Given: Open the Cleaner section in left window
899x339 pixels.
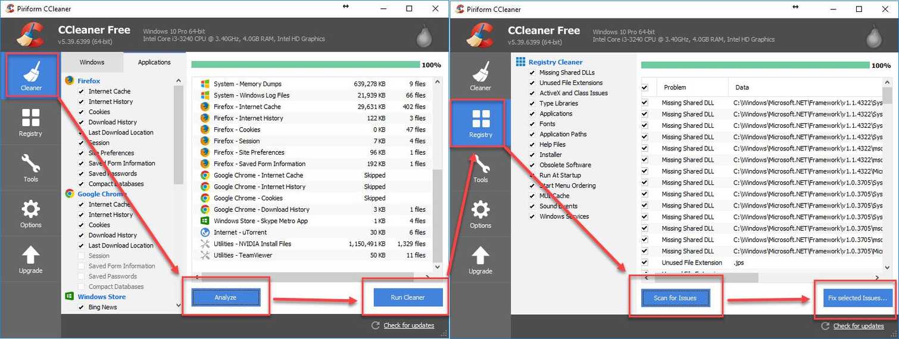Looking at the screenshot, I should [x=31, y=76].
